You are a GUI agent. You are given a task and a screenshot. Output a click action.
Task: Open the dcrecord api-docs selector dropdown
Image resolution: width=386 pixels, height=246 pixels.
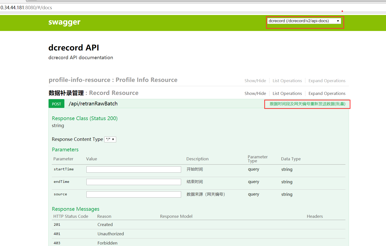coord(304,21)
